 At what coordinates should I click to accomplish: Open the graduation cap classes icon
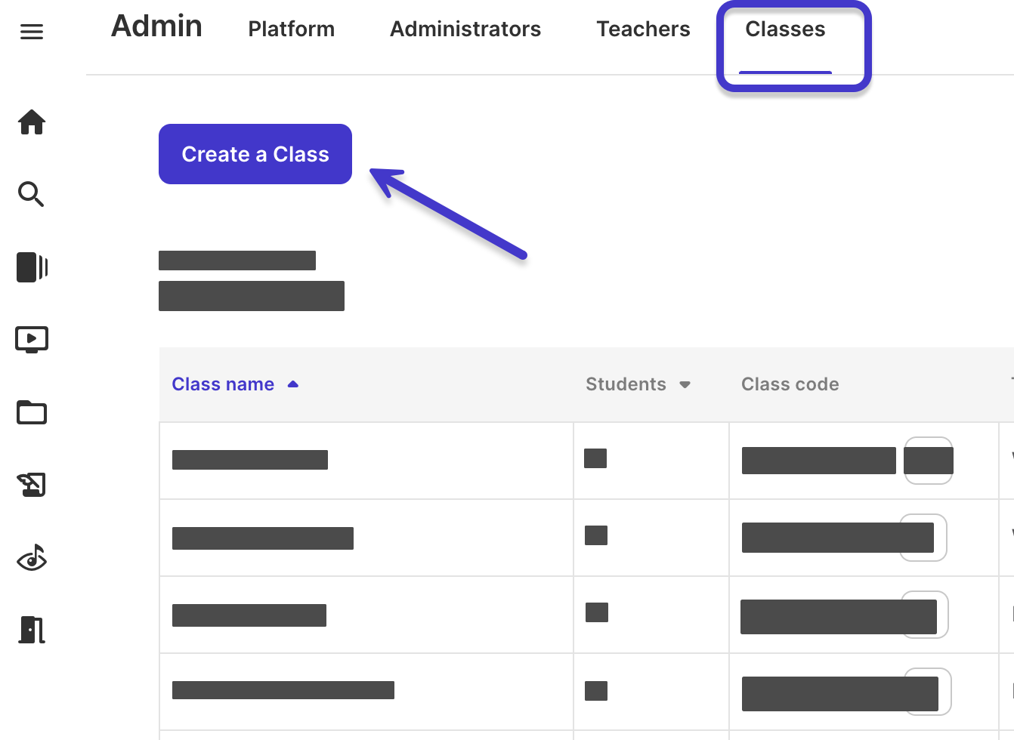click(x=32, y=484)
